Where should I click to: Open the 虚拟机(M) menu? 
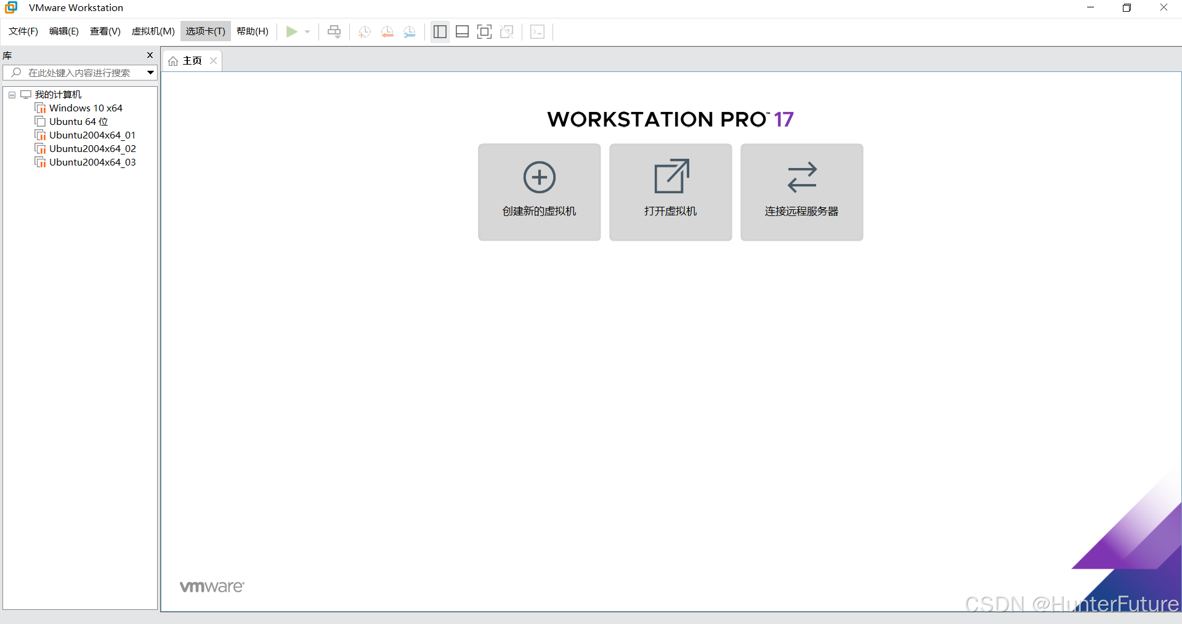[x=153, y=31]
